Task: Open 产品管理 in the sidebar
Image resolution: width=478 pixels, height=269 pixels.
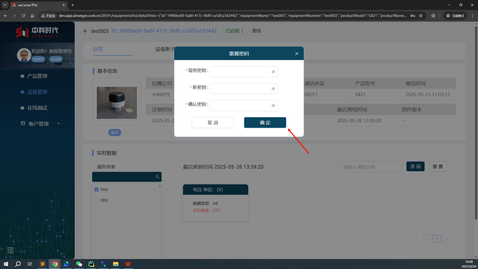Action: (37, 76)
